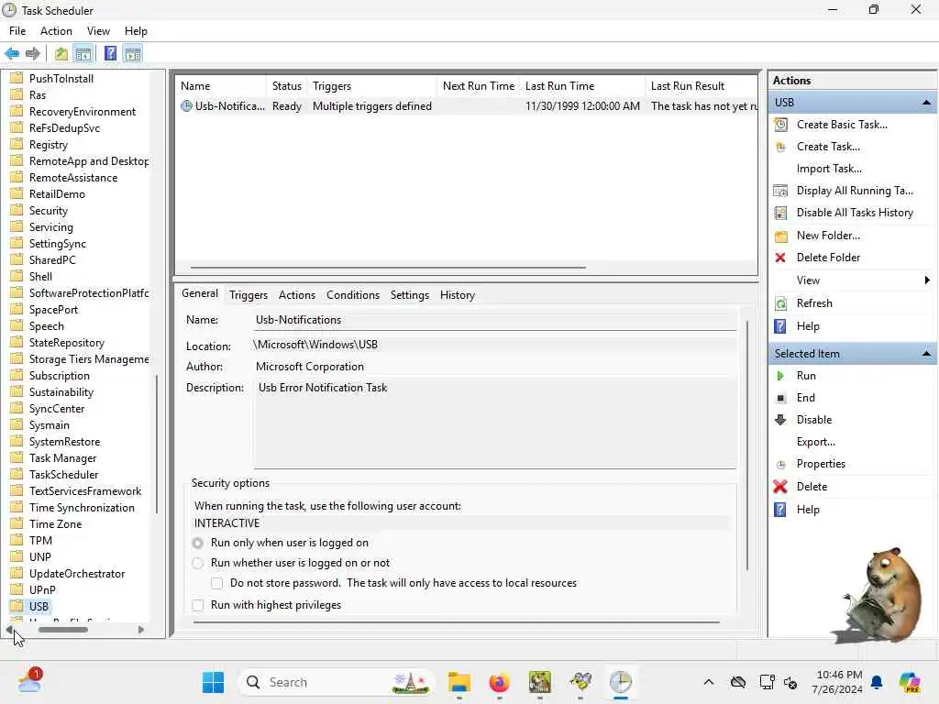The height and width of the screenshot is (704, 939).
Task: Switch to the Actions tab
Action: (297, 295)
